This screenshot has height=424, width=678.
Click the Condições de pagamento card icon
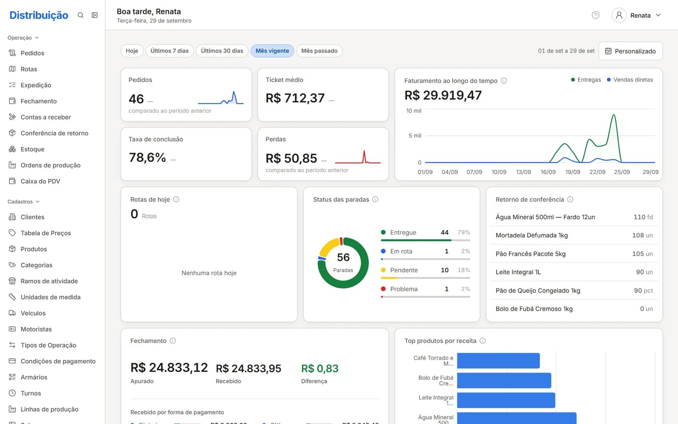pos(12,361)
